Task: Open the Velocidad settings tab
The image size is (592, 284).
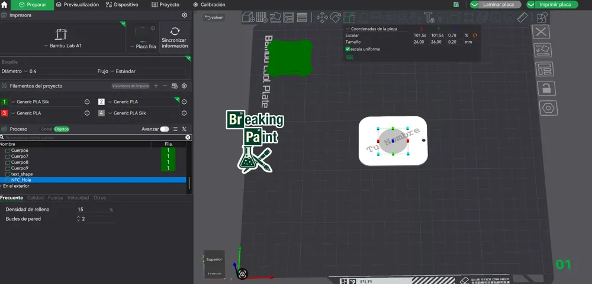Action: tap(78, 198)
